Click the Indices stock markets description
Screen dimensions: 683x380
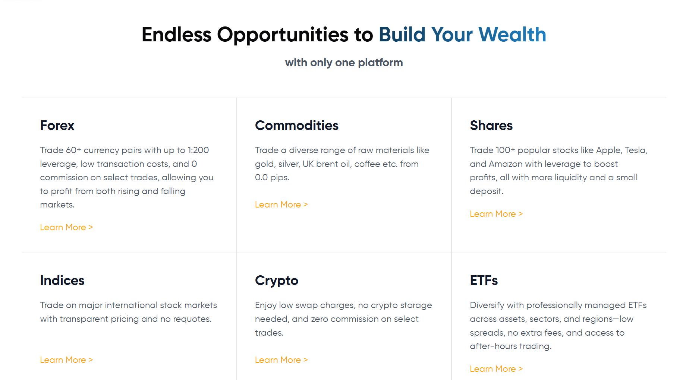(128, 312)
